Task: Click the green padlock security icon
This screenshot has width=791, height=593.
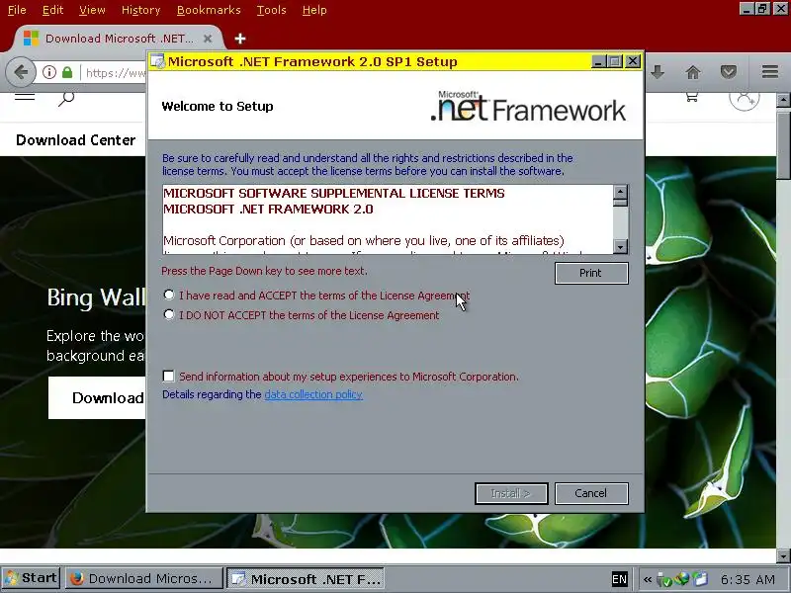Action: coord(67,72)
